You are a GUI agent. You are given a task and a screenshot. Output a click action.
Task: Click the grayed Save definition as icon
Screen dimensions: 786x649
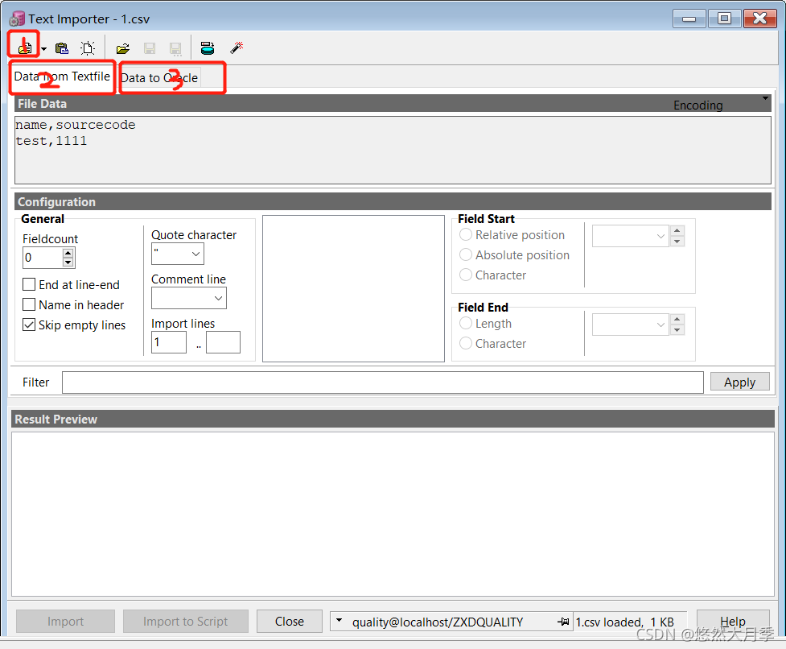click(x=175, y=48)
